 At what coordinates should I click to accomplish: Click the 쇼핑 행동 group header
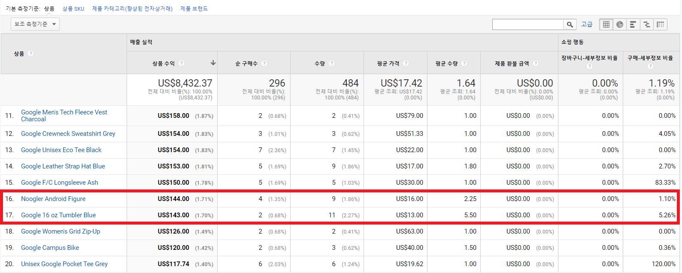[x=573, y=42]
